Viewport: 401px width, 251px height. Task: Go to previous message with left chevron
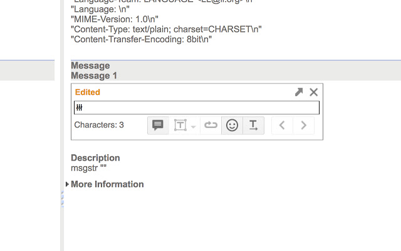coord(282,125)
